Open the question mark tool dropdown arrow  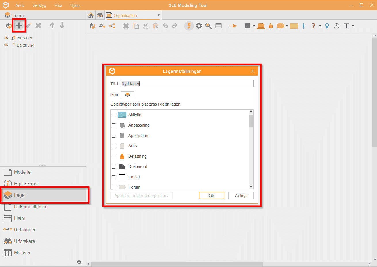tap(320, 26)
